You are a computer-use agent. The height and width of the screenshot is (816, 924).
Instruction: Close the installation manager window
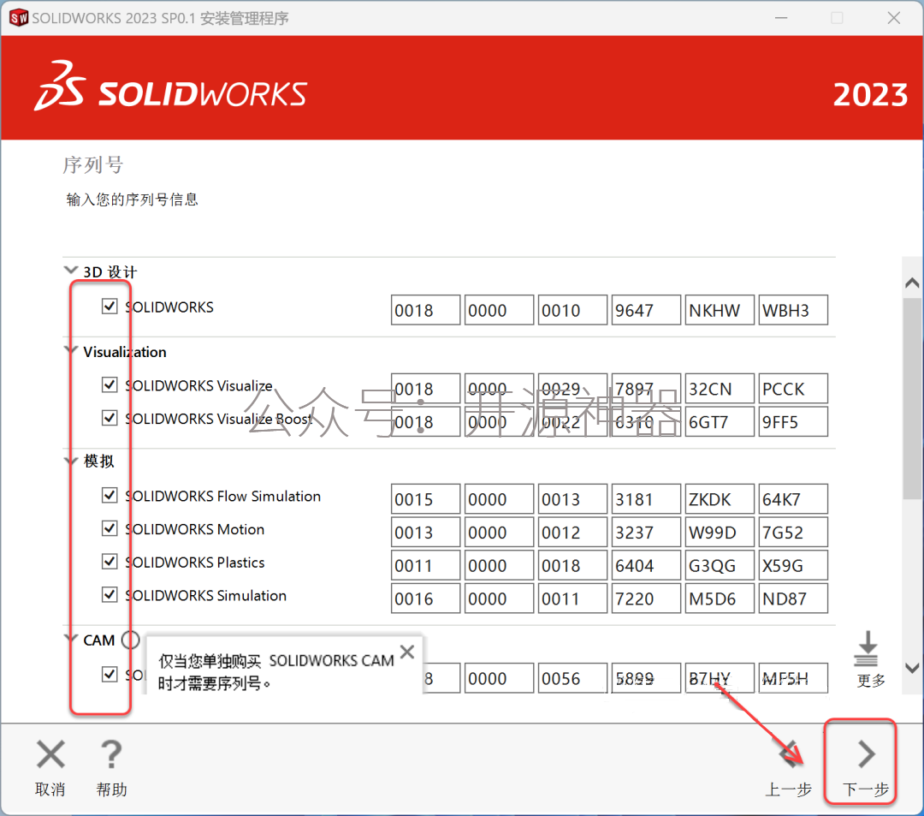click(x=893, y=18)
